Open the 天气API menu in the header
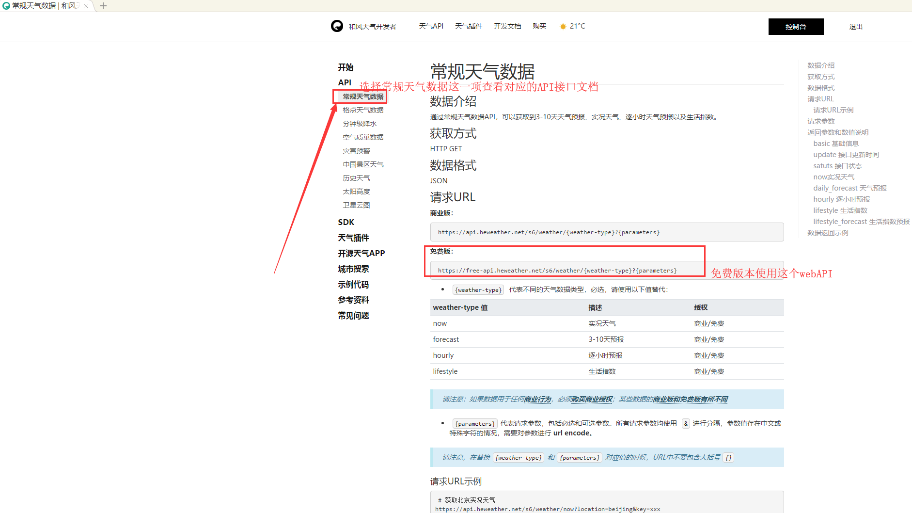912x513 pixels. [431, 26]
